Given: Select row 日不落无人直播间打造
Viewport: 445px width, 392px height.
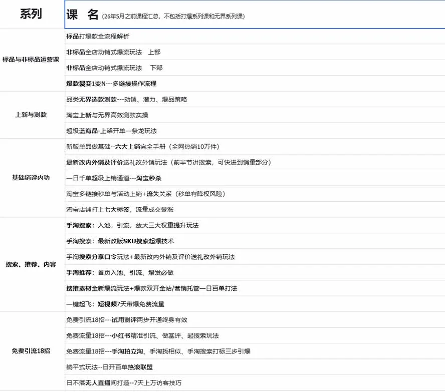Looking at the screenshot, I should [x=255, y=382].
